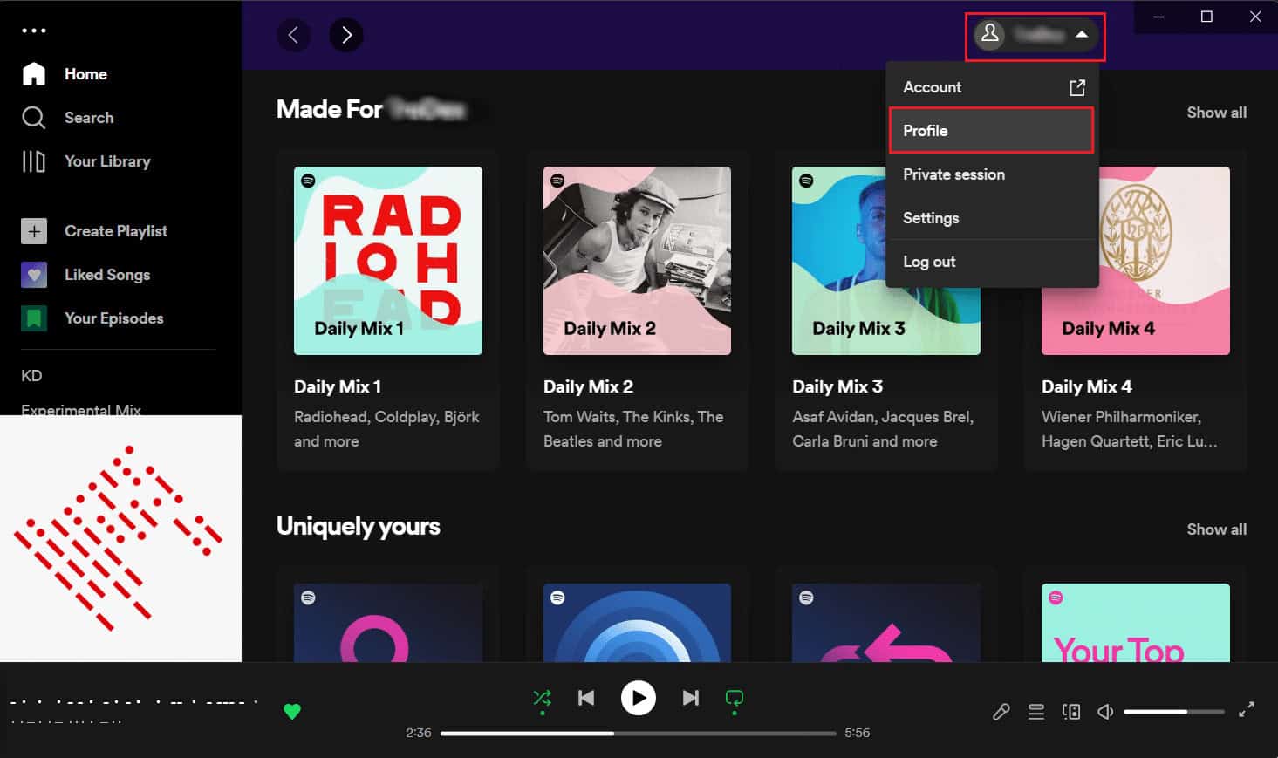
Task: Open the Your Top playlist card
Action: pyautogui.click(x=1136, y=623)
